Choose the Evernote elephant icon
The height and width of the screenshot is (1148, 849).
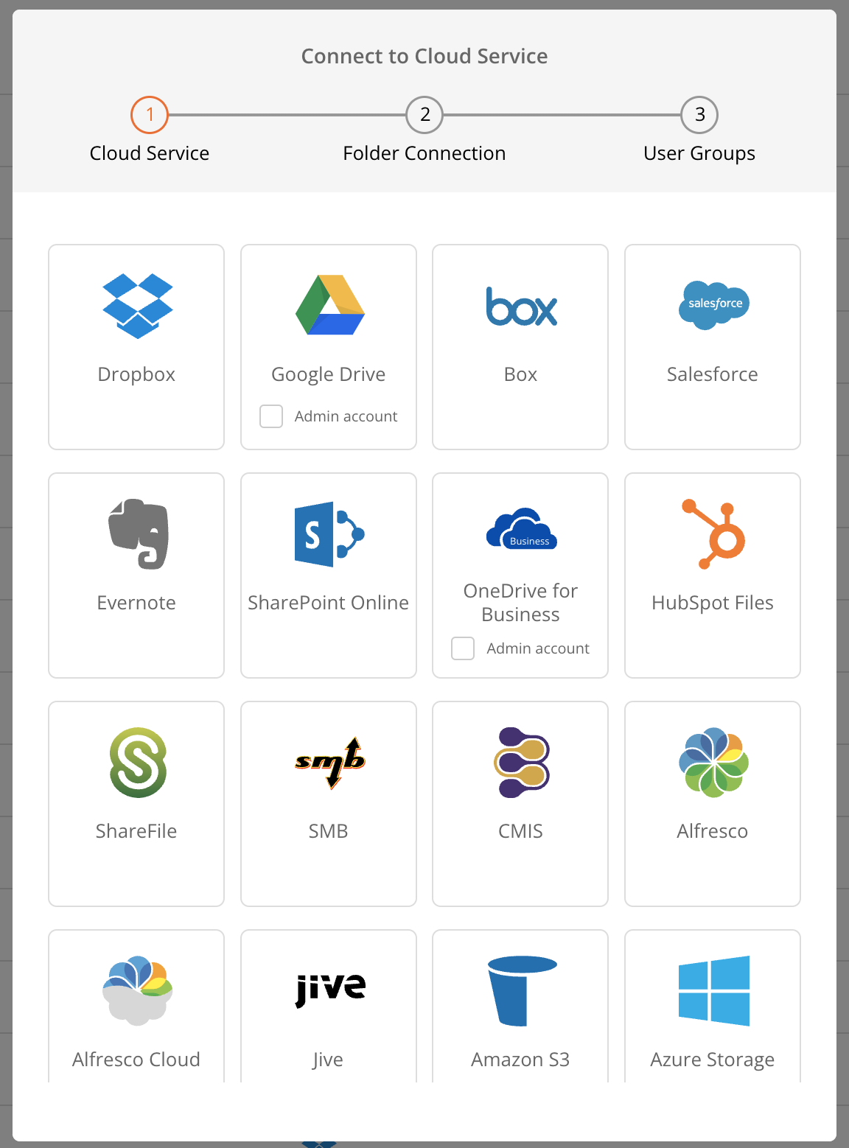(138, 533)
